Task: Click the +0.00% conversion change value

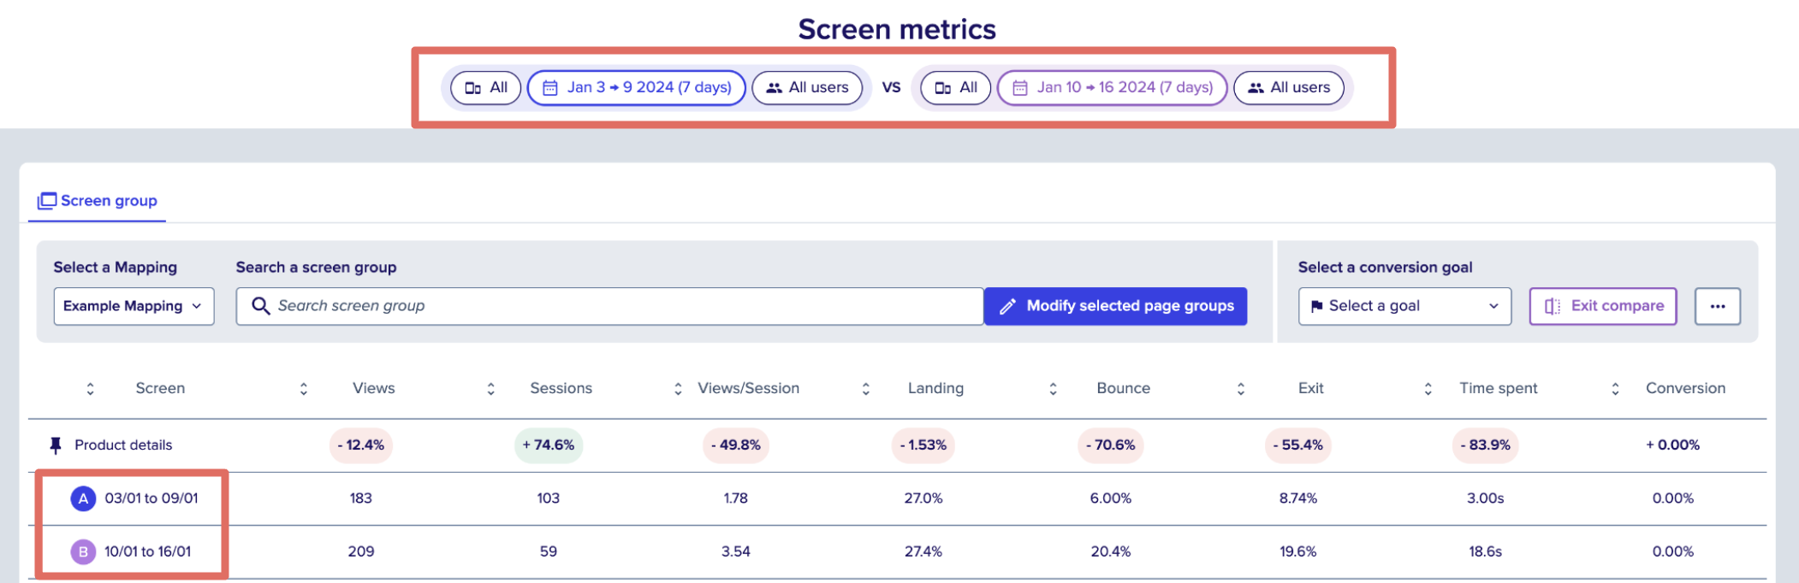Action: (1673, 445)
